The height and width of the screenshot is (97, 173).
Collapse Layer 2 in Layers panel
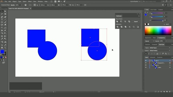click(x=151, y=61)
